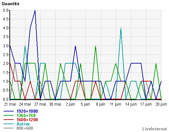Click the dark blue 1920×1080 legend line
This screenshot has width=169, height=132.
(x=9, y=111)
